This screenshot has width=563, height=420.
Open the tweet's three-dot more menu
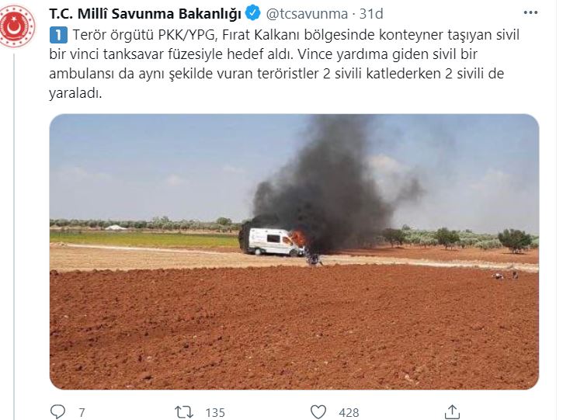click(x=530, y=13)
